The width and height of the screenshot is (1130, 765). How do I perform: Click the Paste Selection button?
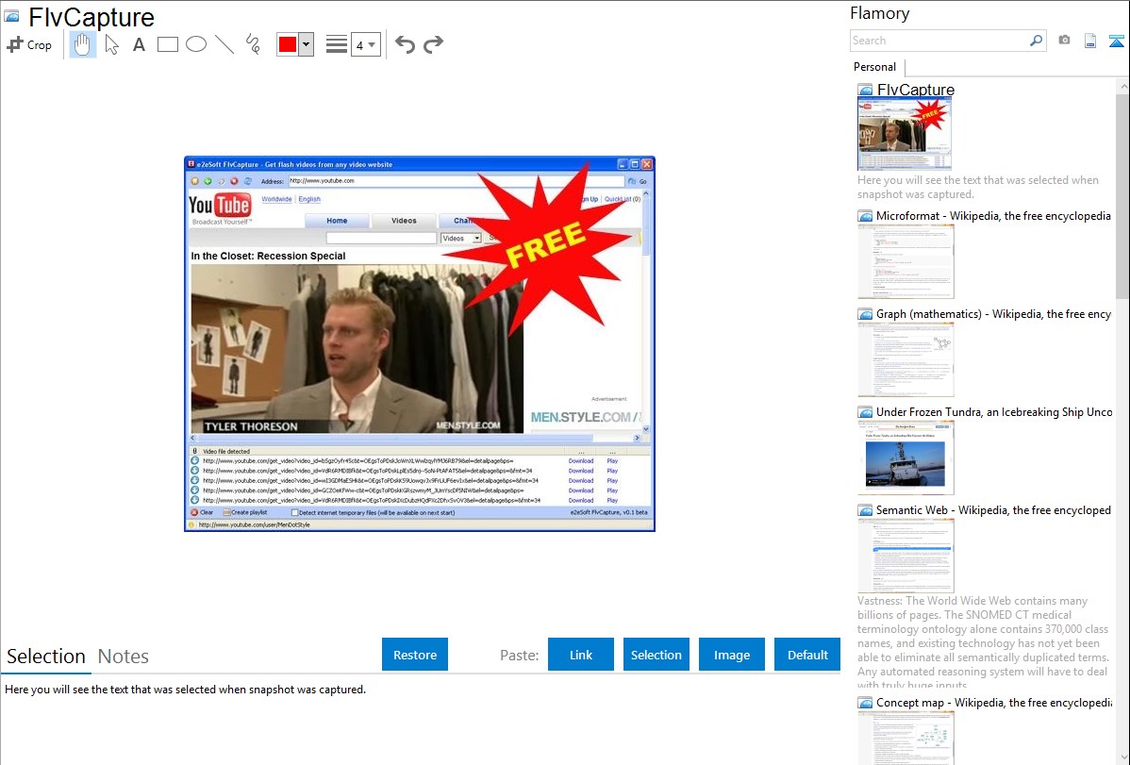[x=656, y=655]
